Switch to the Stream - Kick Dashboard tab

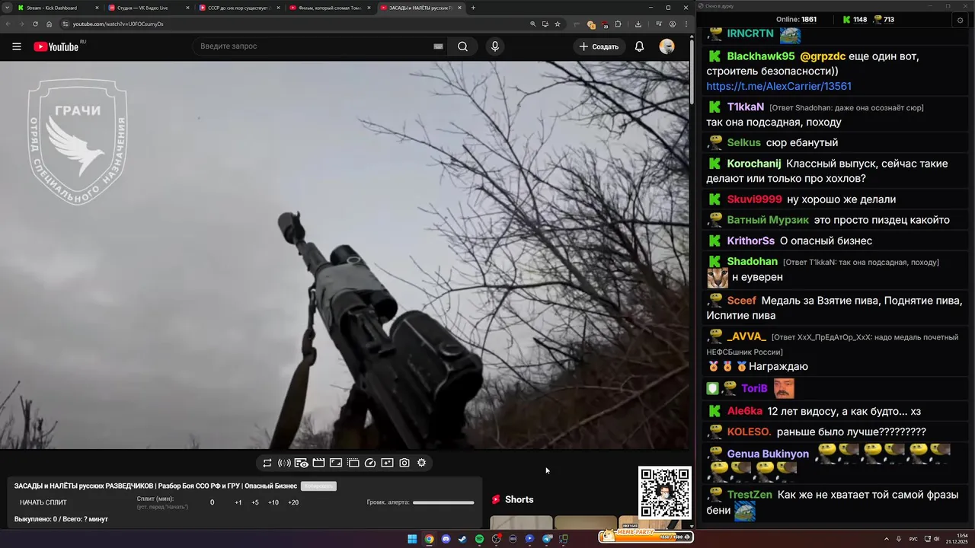click(58, 8)
